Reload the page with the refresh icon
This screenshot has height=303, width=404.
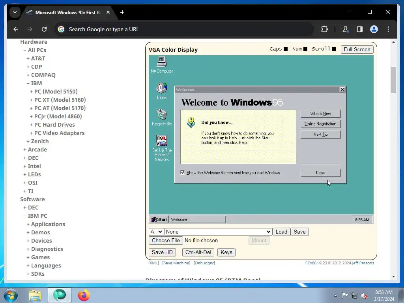pos(44,29)
